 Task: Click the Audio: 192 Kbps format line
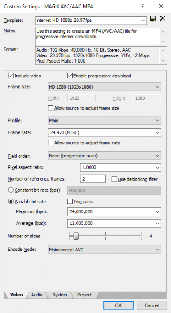[x=84, y=50]
